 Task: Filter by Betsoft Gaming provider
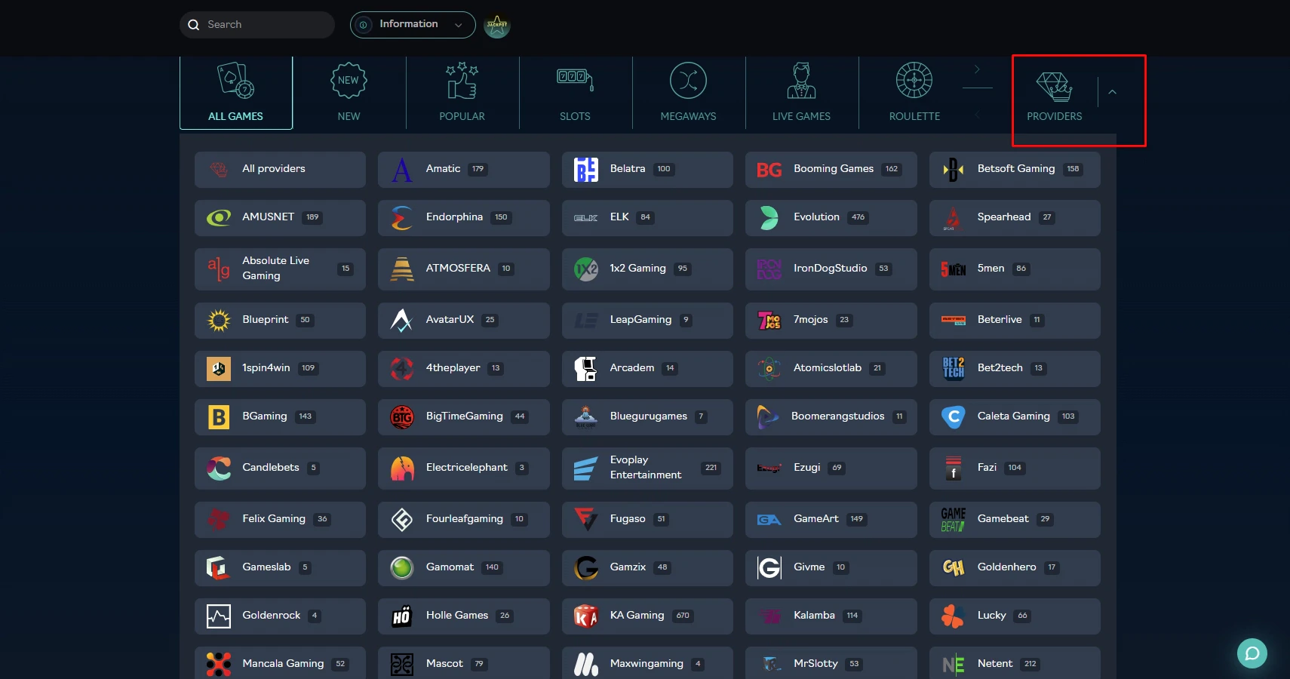[x=1015, y=169]
